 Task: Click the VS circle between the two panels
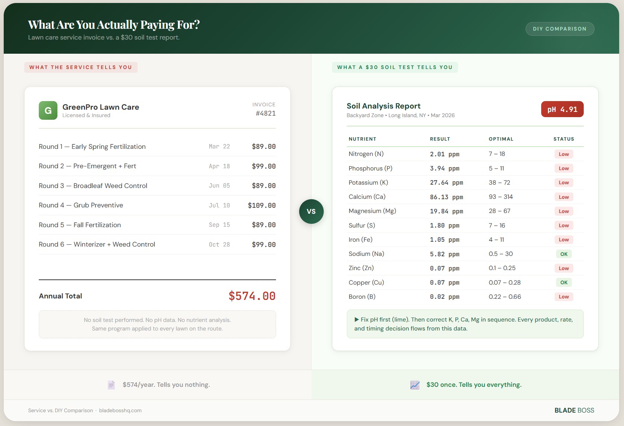pos(311,212)
